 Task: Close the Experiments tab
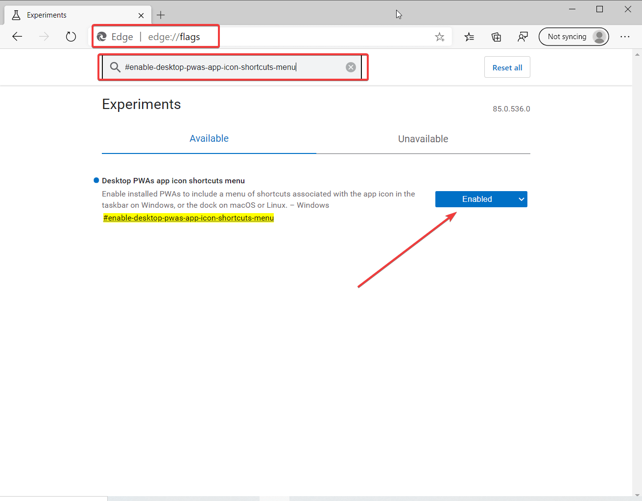(x=141, y=15)
